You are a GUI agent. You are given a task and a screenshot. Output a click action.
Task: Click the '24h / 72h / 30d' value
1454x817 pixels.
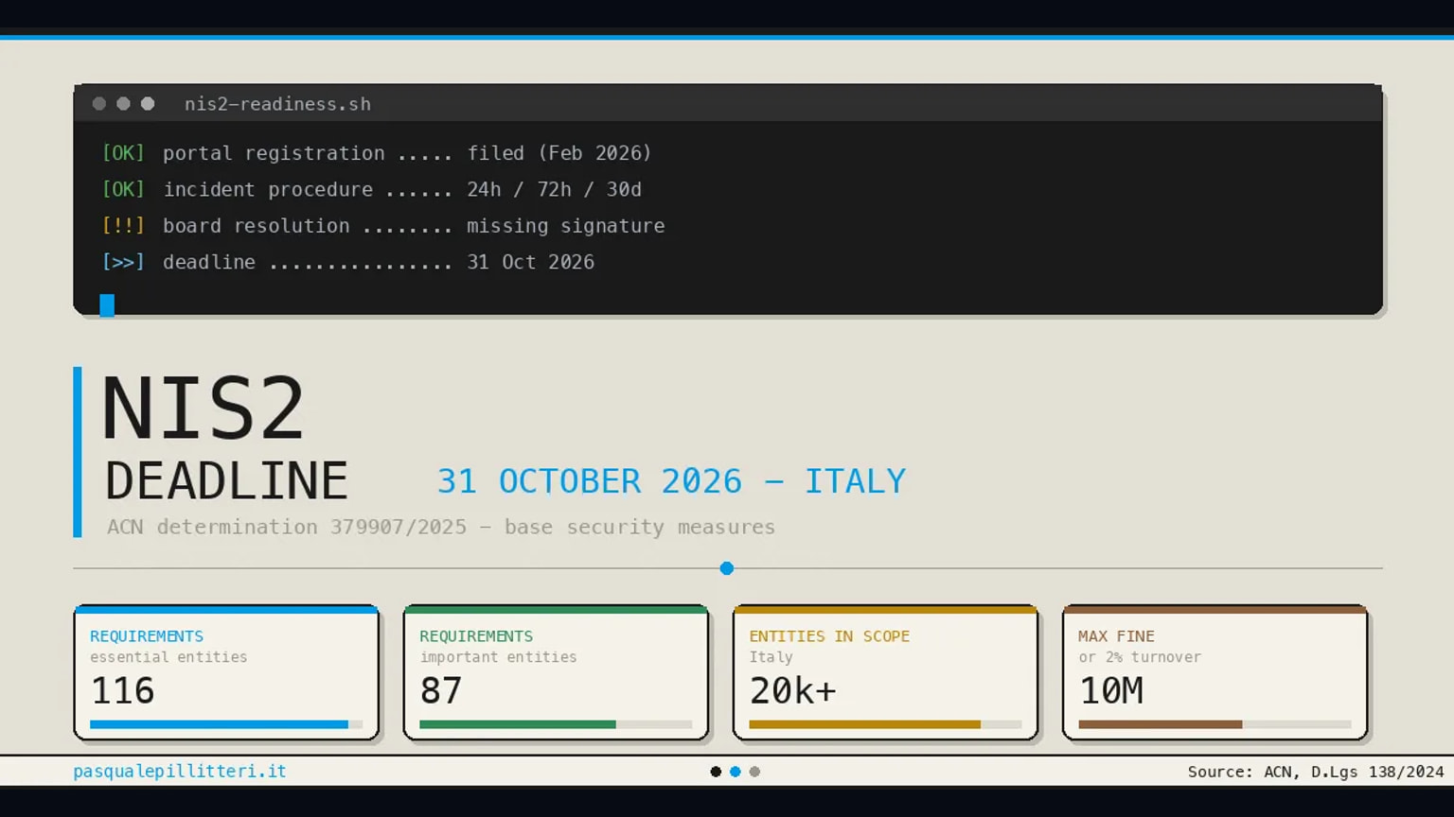(554, 189)
